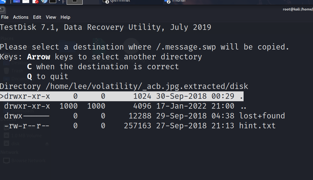Open the Kali applications menu icon
Viewport: 313px width, 180px height.
click(x=3, y=2)
